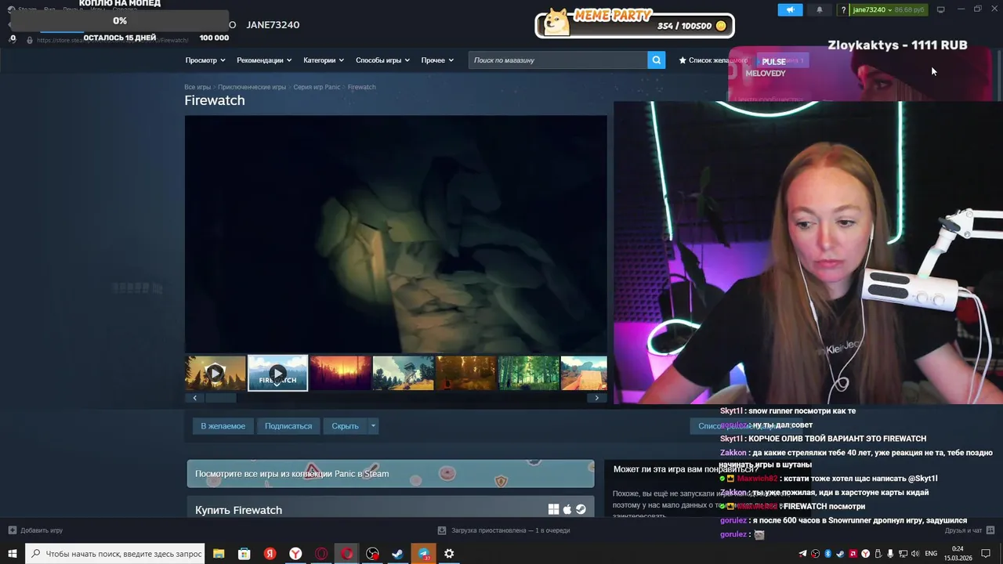Image resolution: width=1003 pixels, height=564 pixels.
Task: Click the SteamOS platform icon
Action: [x=581, y=509]
